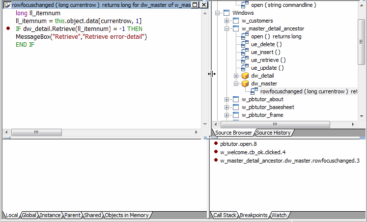This screenshot has width=367, height=222.
Task: Switch to the Source History tab
Action: [273, 133]
